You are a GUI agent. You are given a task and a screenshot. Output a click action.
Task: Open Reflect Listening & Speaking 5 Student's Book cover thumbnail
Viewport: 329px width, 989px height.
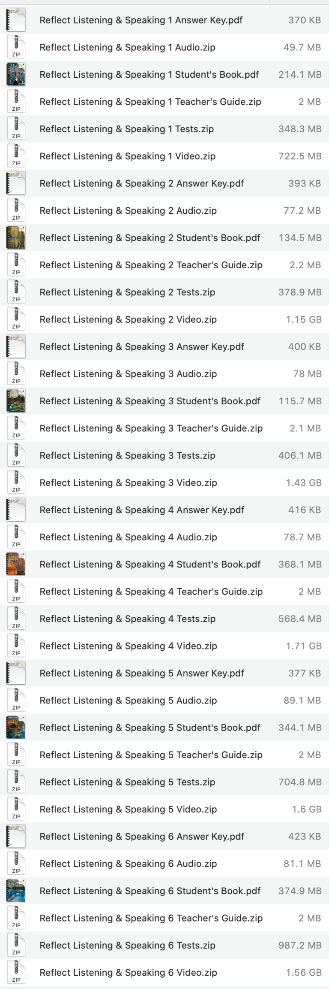coord(16,728)
